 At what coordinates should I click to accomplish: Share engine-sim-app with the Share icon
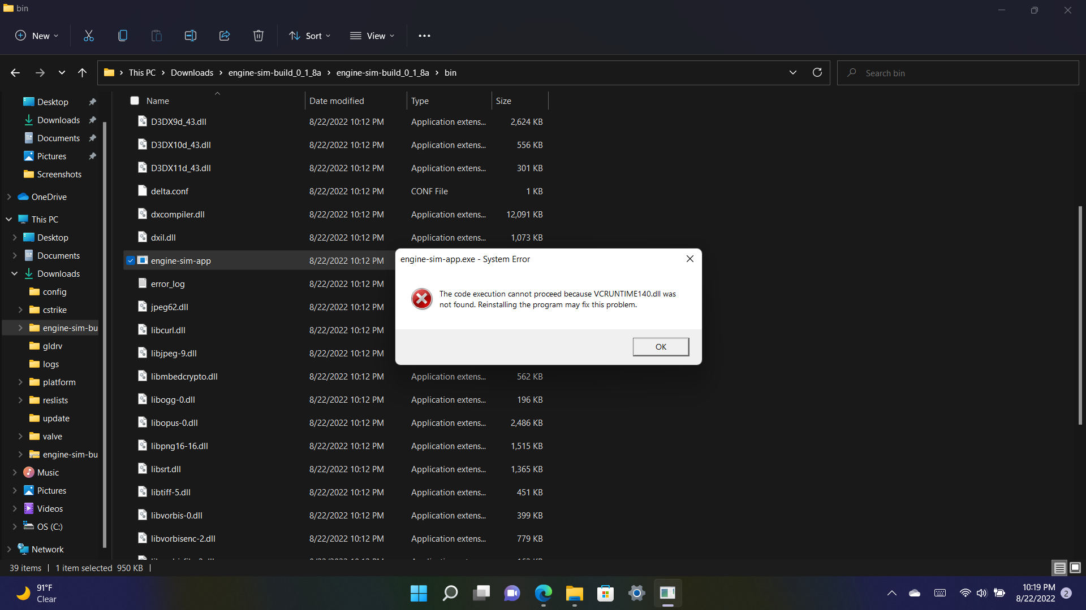point(224,35)
